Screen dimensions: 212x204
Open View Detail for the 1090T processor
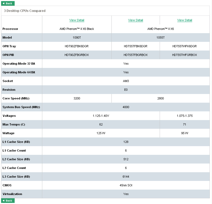click(77, 20)
